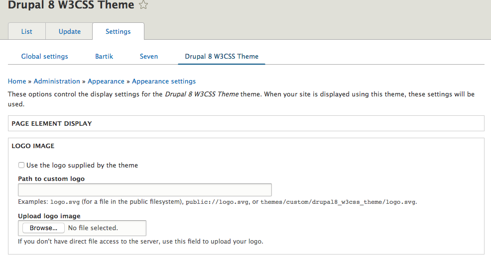
Task: Star the Drupal 8 W3CSS Theme page shortcut
Action: [x=143, y=5]
